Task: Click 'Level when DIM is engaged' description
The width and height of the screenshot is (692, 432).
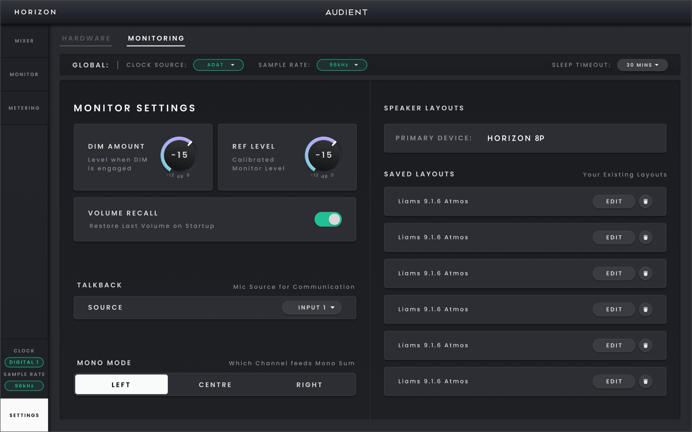Action: pos(118,164)
